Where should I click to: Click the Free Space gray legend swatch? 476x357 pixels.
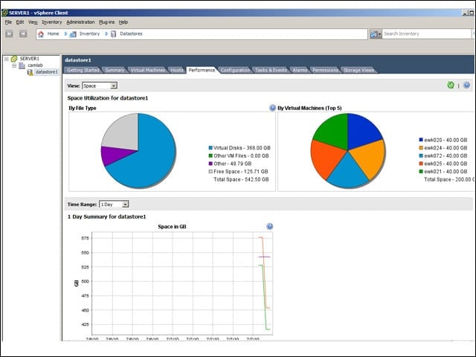pos(210,172)
